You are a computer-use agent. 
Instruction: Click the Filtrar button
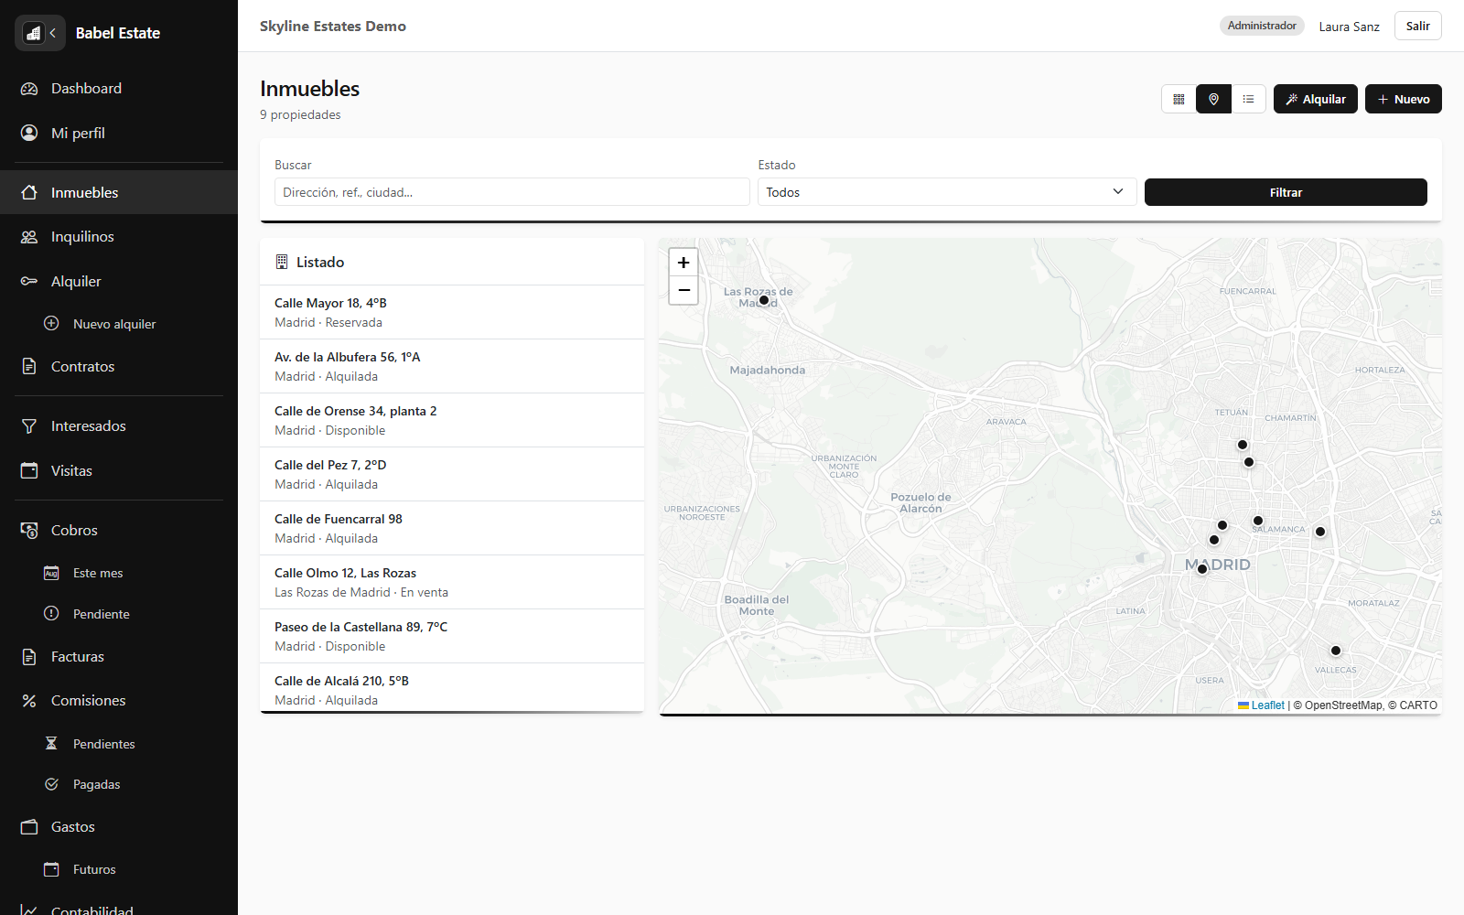pos(1286,192)
